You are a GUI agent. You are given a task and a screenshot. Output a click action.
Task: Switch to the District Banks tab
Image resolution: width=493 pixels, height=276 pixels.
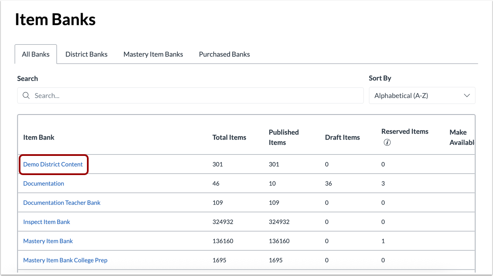click(86, 54)
